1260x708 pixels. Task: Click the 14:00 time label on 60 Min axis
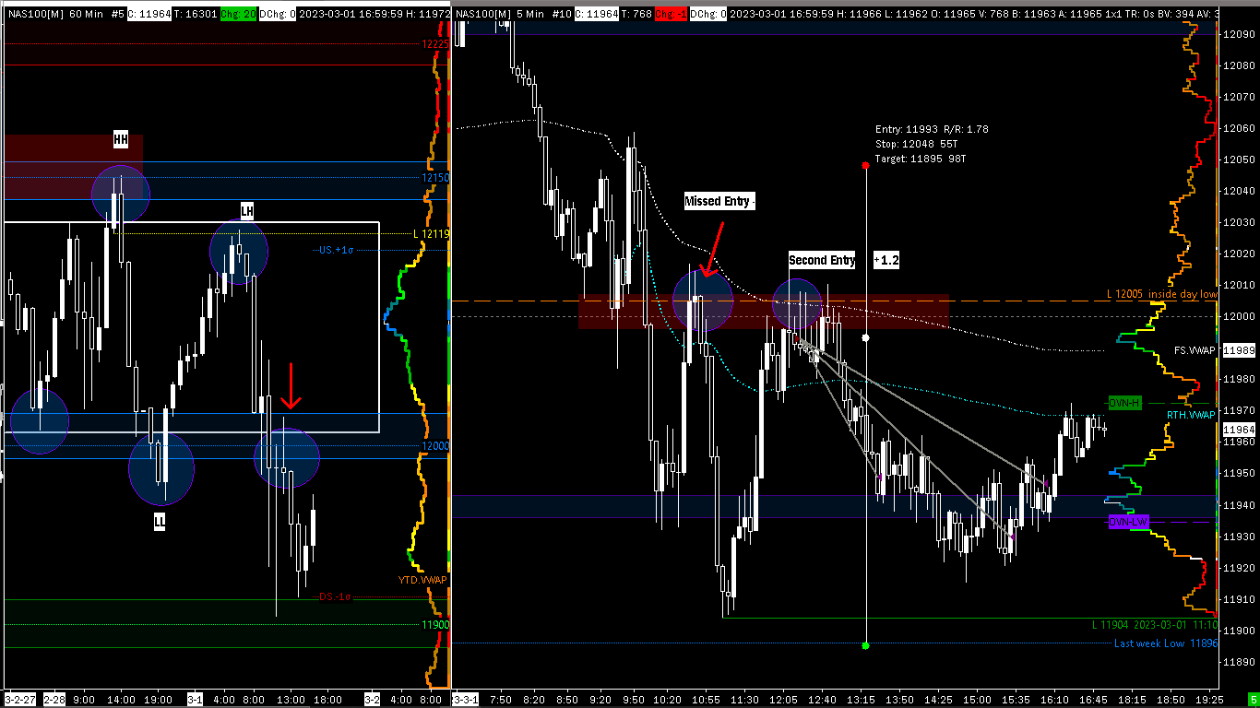point(122,700)
